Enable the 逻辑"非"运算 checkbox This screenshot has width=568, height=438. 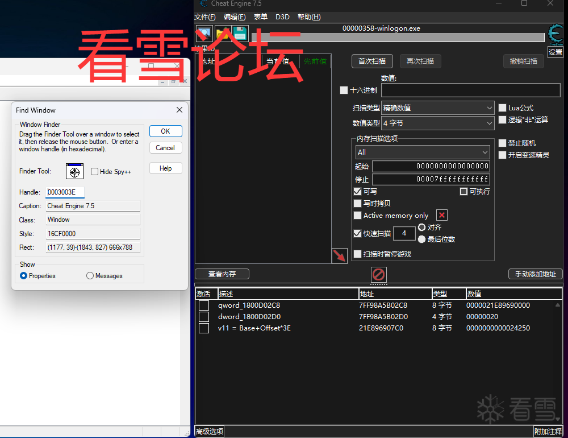503,120
